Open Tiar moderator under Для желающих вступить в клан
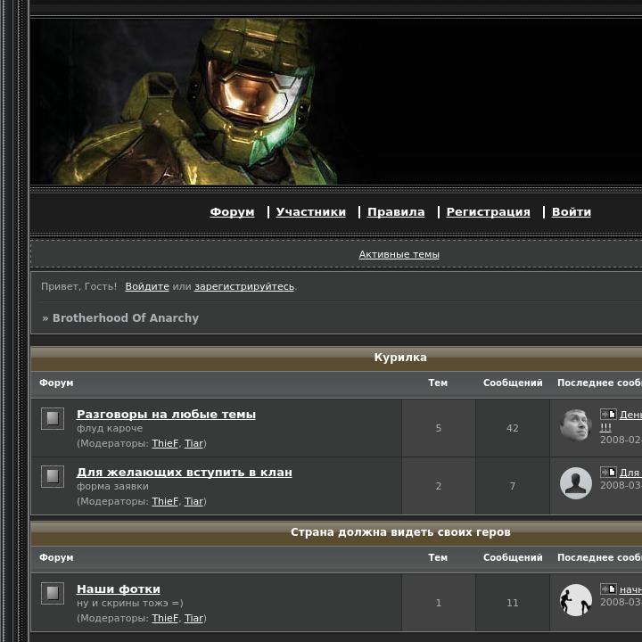 coord(194,501)
